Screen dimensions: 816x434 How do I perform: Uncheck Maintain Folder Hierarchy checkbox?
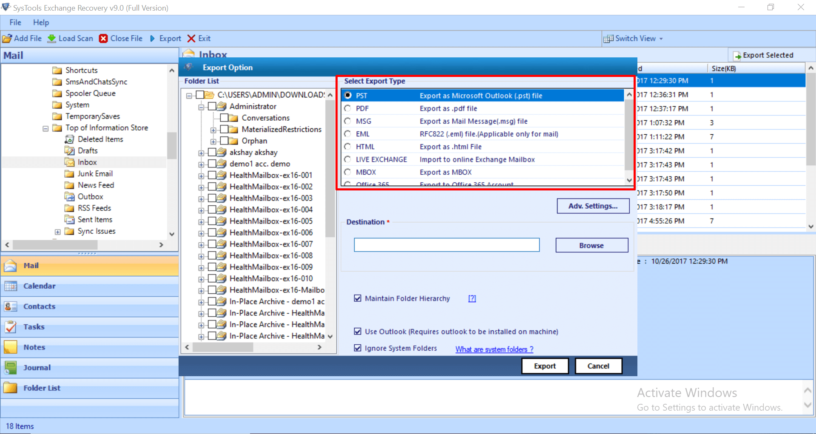coord(358,298)
